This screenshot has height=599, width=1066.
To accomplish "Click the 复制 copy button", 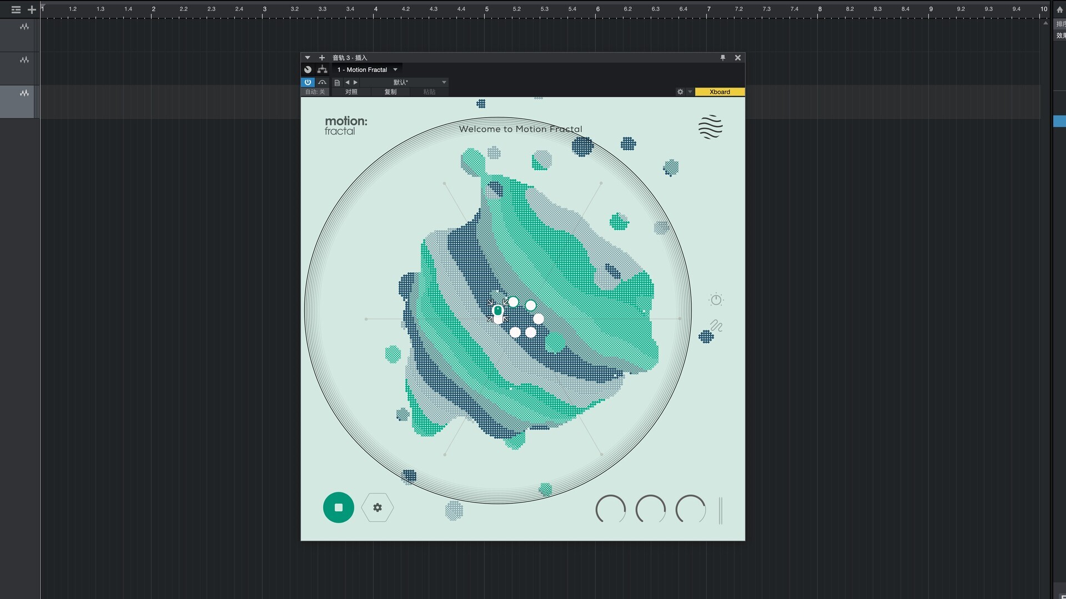I will (390, 92).
